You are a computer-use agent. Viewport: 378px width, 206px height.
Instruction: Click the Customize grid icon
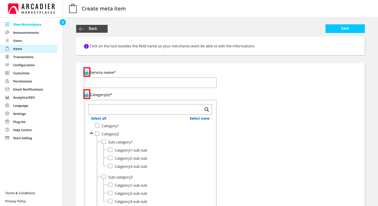pos(7,73)
